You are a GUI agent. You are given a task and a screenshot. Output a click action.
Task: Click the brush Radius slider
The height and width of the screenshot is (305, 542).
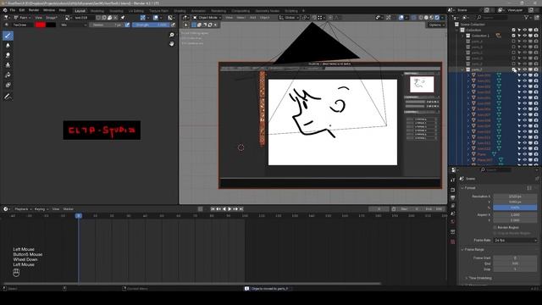tap(107, 25)
